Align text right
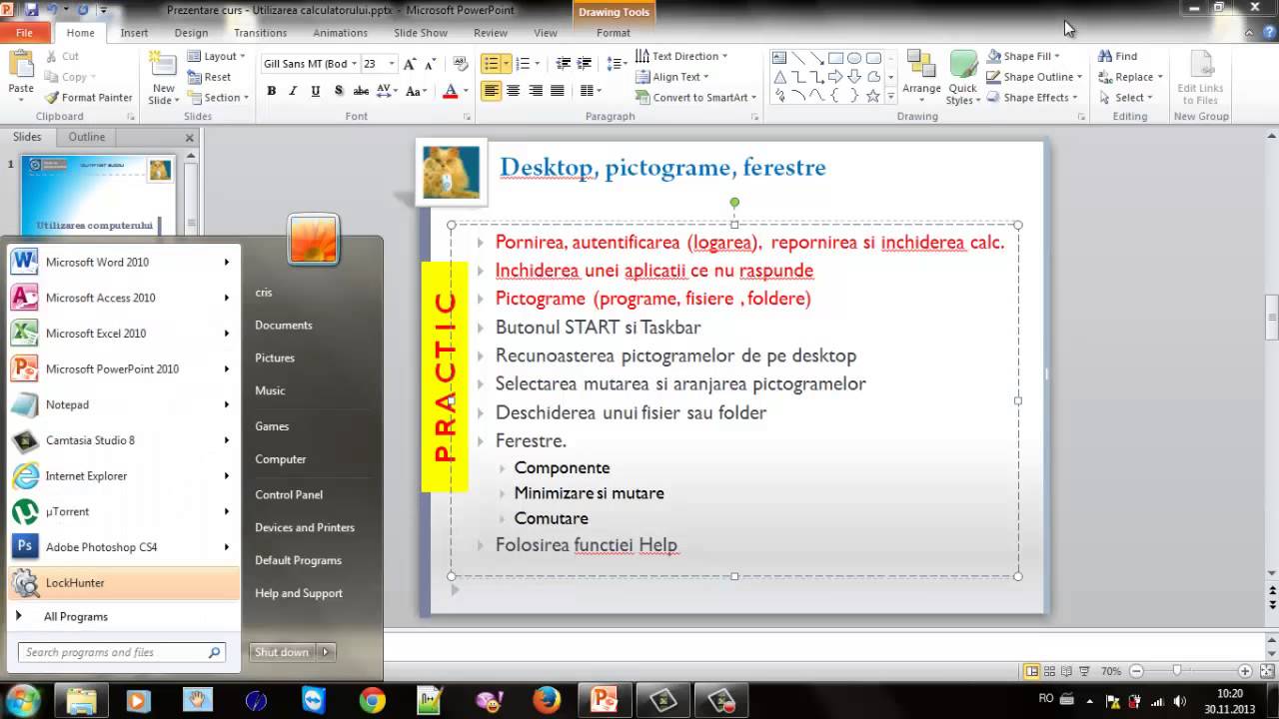The height and width of the screenshot is (719, 1279). 536,91
